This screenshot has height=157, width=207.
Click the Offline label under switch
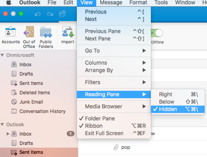[x=158, y=42]
